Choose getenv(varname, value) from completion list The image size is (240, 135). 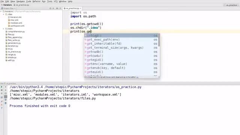[121, 64]
